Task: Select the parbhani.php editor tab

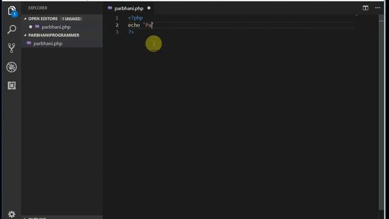Action: click(x=129, y=8)
